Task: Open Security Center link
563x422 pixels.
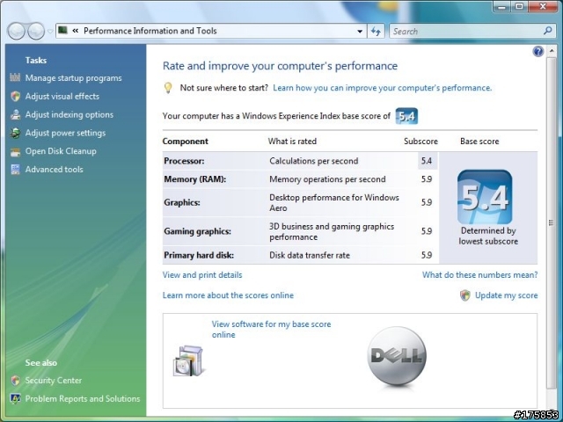Action: 54,381
